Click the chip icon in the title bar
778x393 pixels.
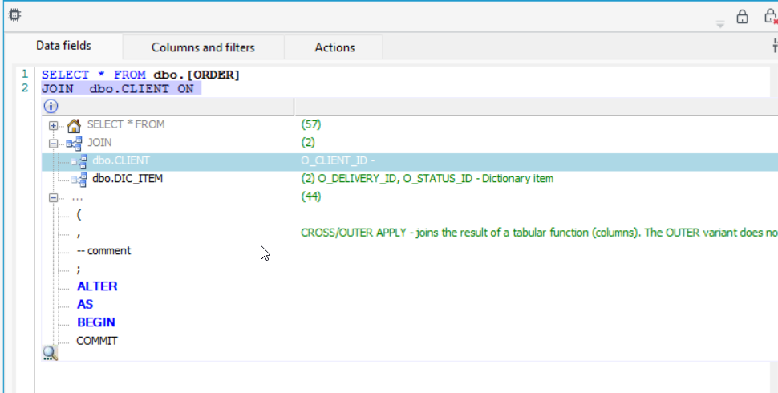click(14, 15)
